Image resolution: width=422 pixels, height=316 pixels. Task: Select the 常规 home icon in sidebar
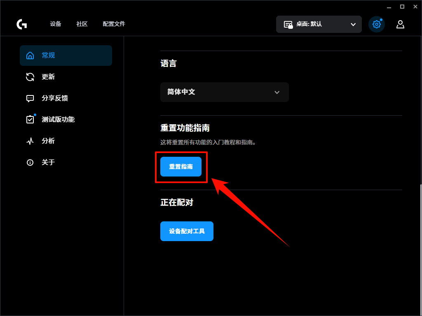pos(30,55)
